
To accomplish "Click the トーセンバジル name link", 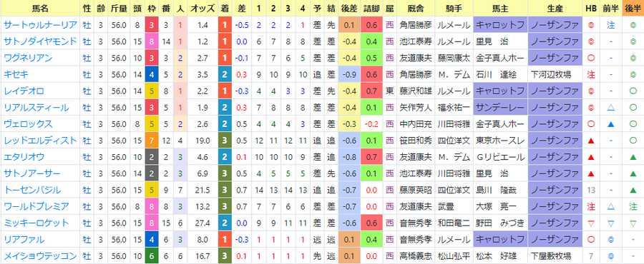I will coord(32,190).
